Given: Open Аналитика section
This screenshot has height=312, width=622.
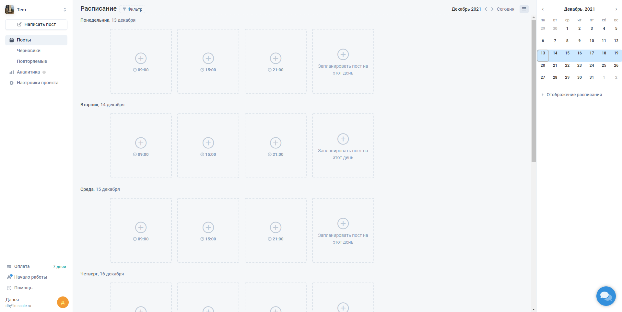Looking at the screenshot, I should tap(28, 72).
